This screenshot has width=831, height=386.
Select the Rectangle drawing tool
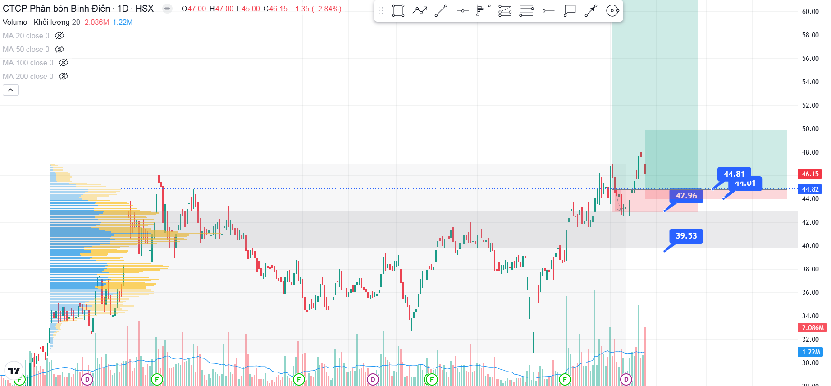click(x=398, y=11)
